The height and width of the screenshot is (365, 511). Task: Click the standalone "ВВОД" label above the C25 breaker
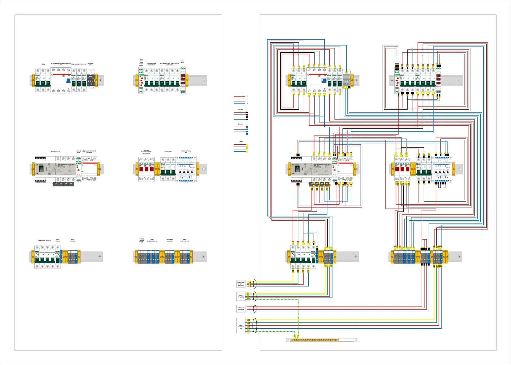[43, 64]
